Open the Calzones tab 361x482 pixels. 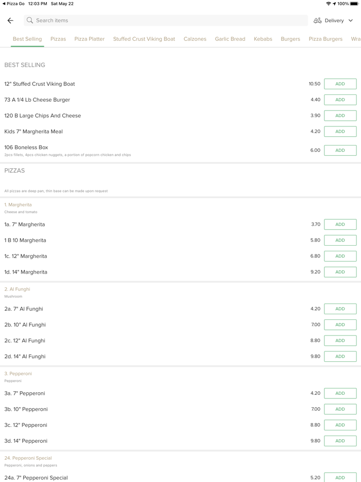point(195,39)
